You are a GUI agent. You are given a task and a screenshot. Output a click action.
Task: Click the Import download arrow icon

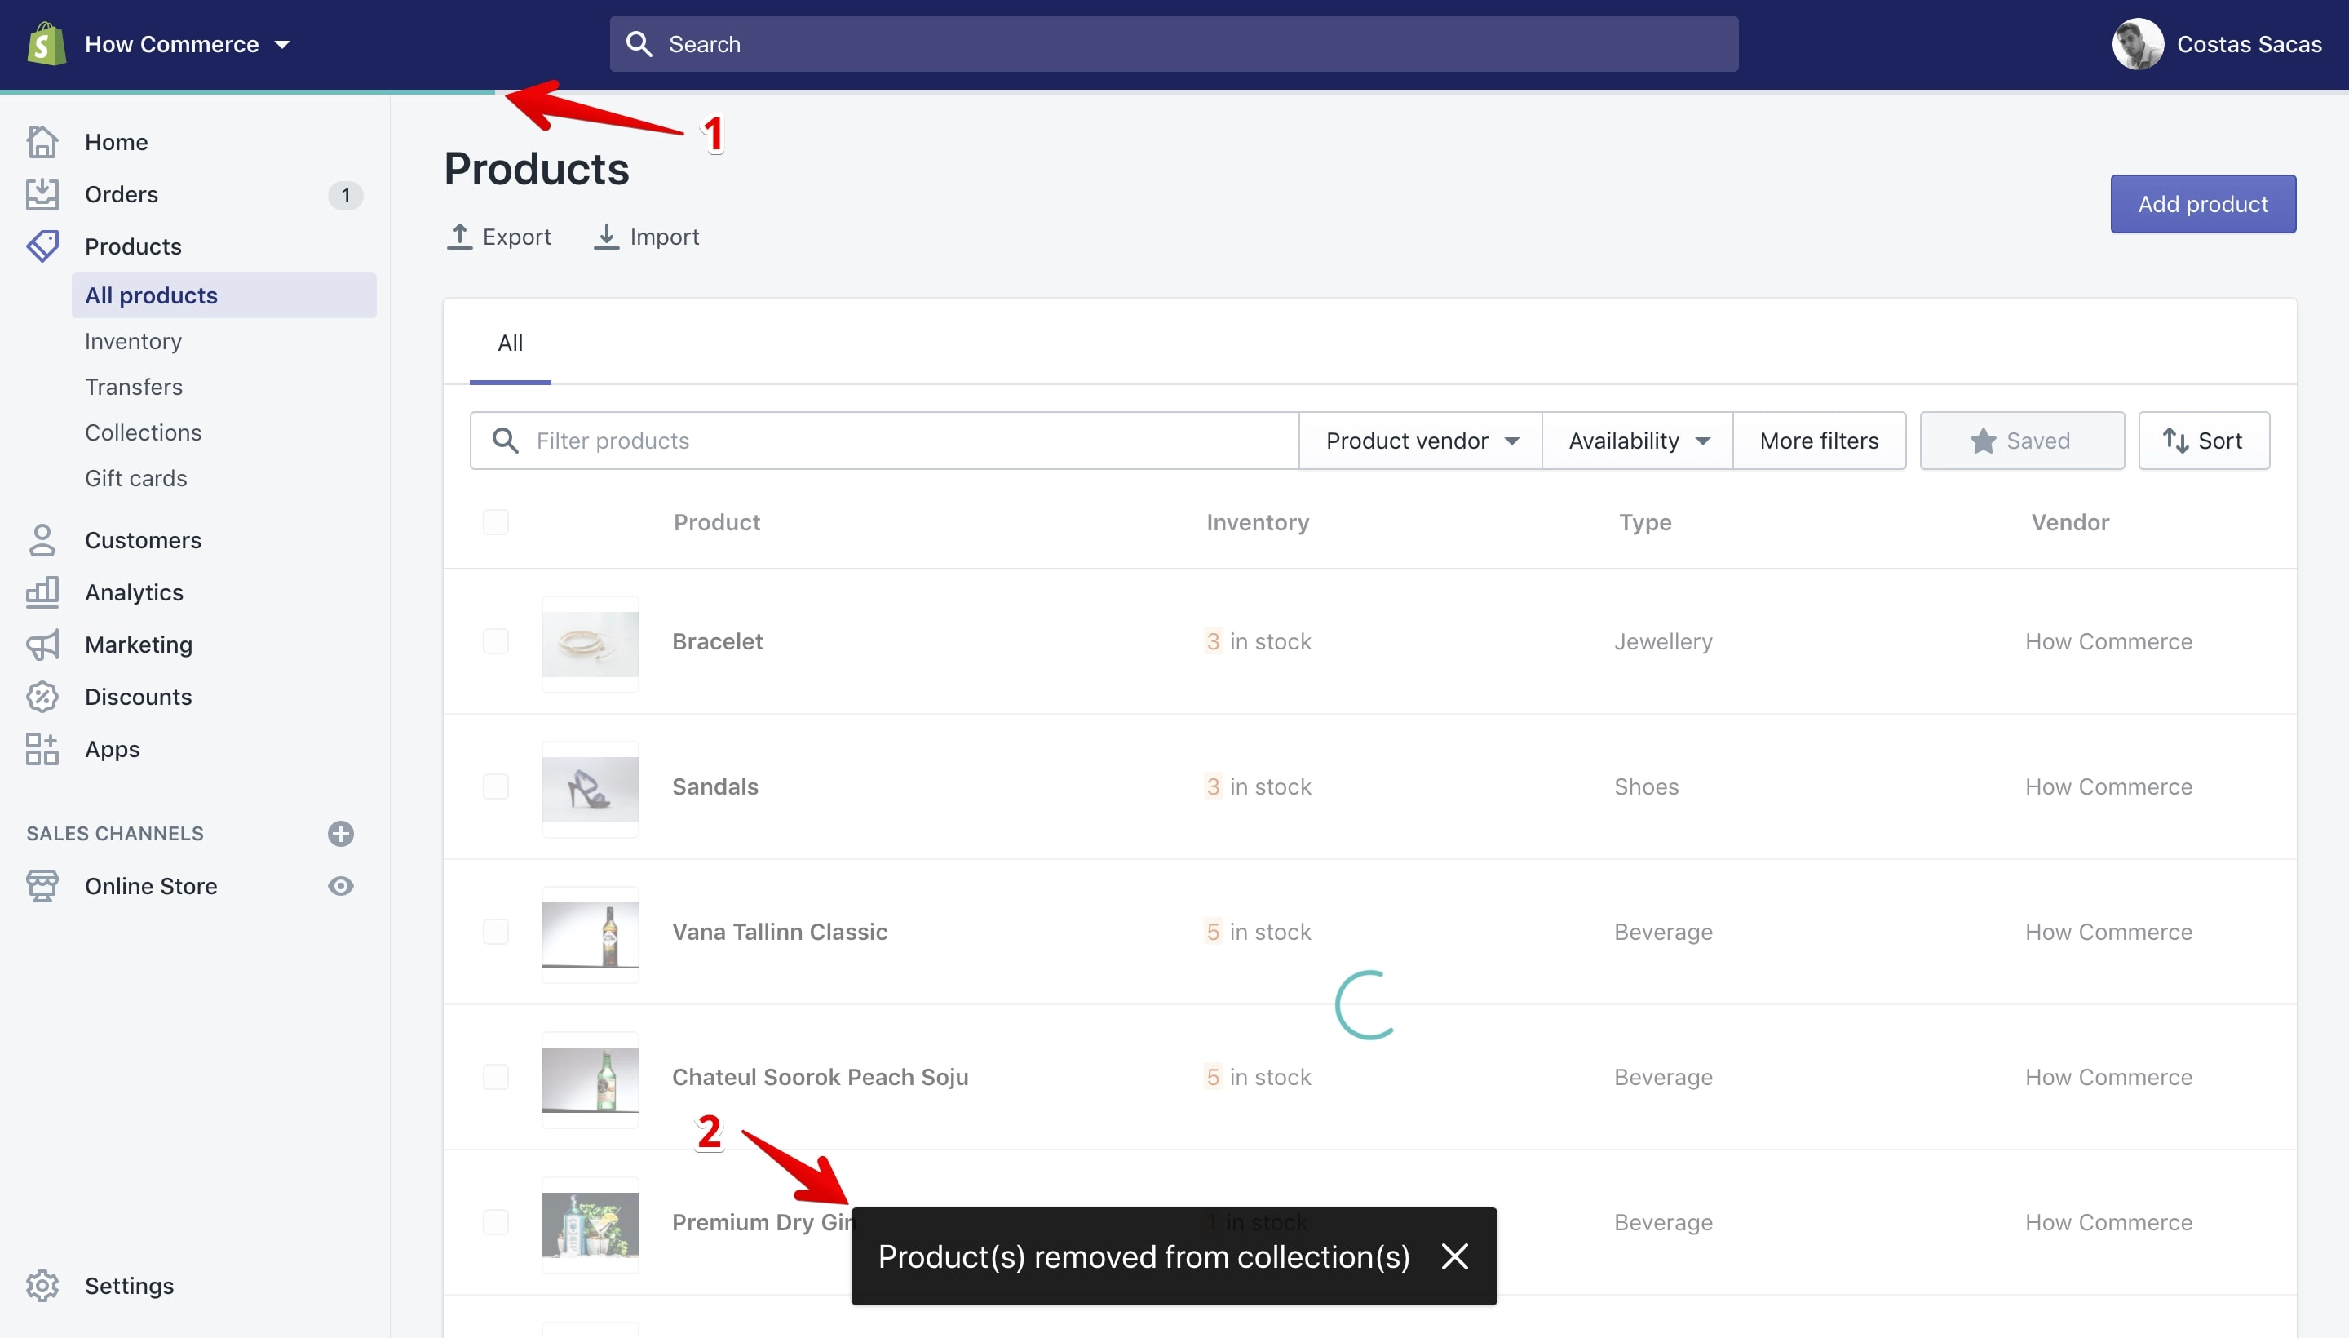click(x=606, y=236)
